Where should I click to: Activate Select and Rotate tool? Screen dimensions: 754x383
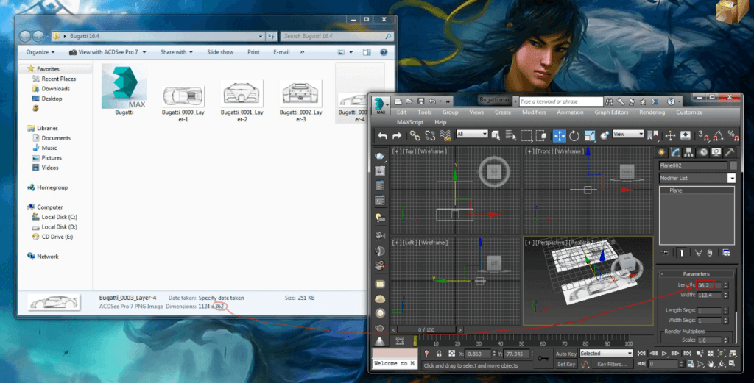[x=574, y=136]
